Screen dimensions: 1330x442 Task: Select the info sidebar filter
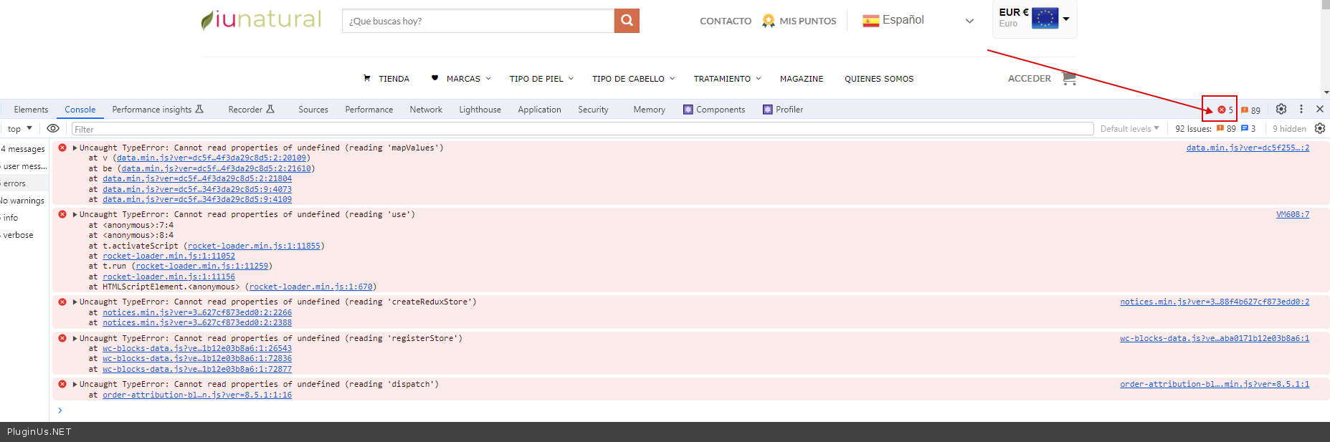[x=24, y=218]
